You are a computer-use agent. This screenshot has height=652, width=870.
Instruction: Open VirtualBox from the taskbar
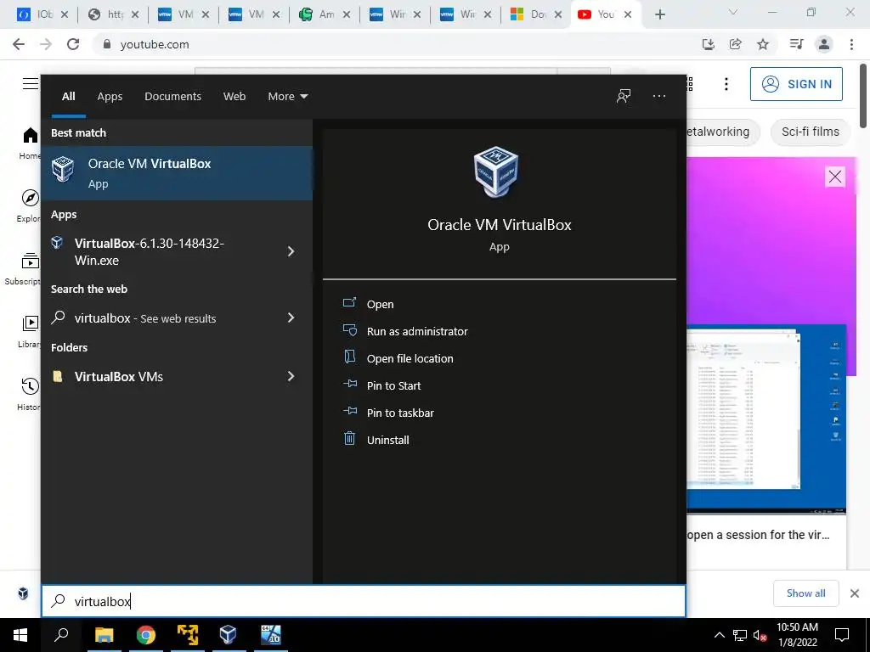tap(228, 635)
